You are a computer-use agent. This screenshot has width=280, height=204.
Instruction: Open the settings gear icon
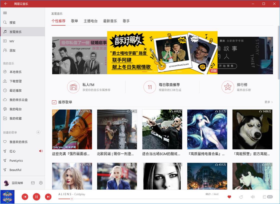(41, 183)
